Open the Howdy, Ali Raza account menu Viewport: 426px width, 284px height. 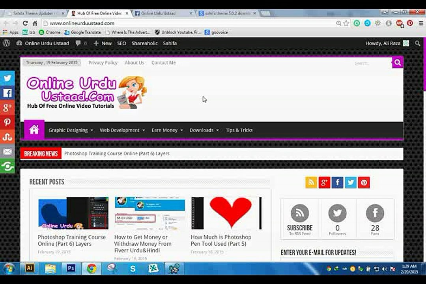click(387, 43)
